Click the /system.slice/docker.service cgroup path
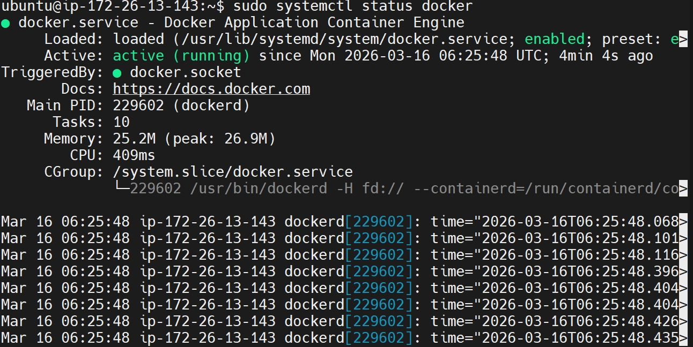The height and width of the screenshot is (347, 693). click(233, 172)
